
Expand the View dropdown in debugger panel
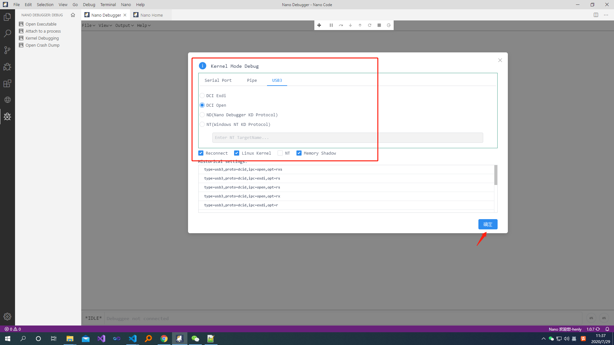tap(105, 25)
